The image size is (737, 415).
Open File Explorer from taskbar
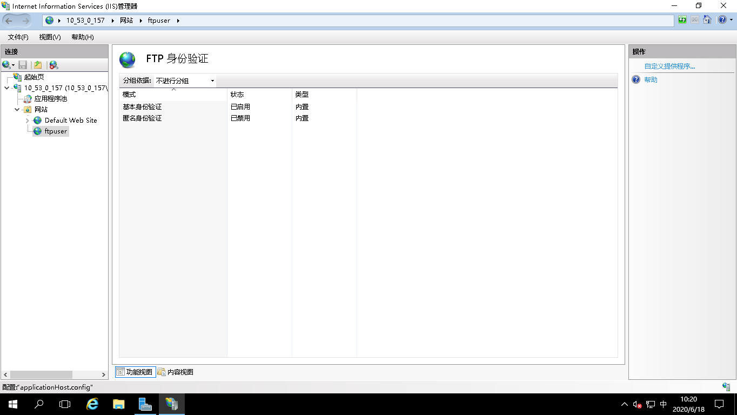click(x=119, y=404)
